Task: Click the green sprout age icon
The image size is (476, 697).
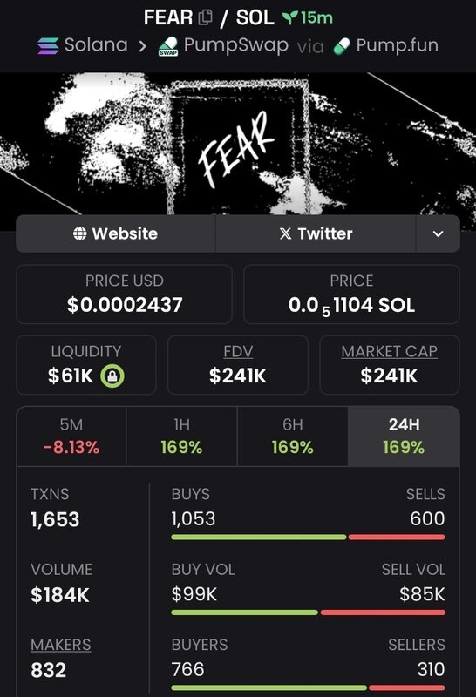Action: pyautogui.click(x=290, y=17)
